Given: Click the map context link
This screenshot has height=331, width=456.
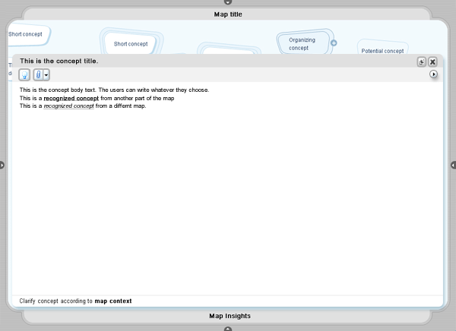Looking at the screenshot, I should point(113,301).
